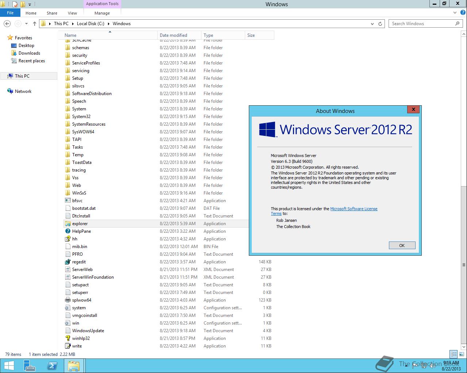The height and width of the screenshot is (373, 467).
Task: Select the splwow64 printer icon
Action: (67, 300)
